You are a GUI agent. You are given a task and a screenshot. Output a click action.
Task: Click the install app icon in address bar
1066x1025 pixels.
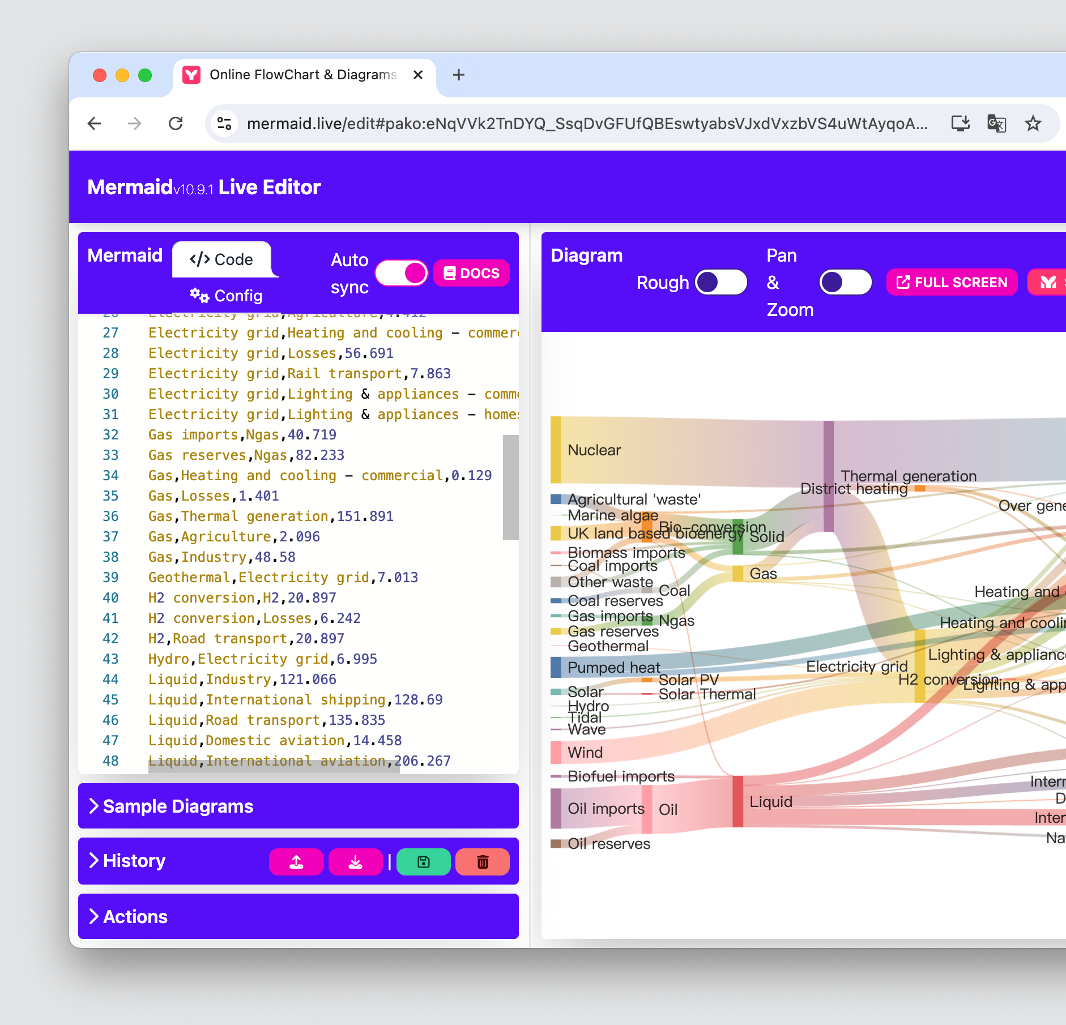tap(960, 123)
